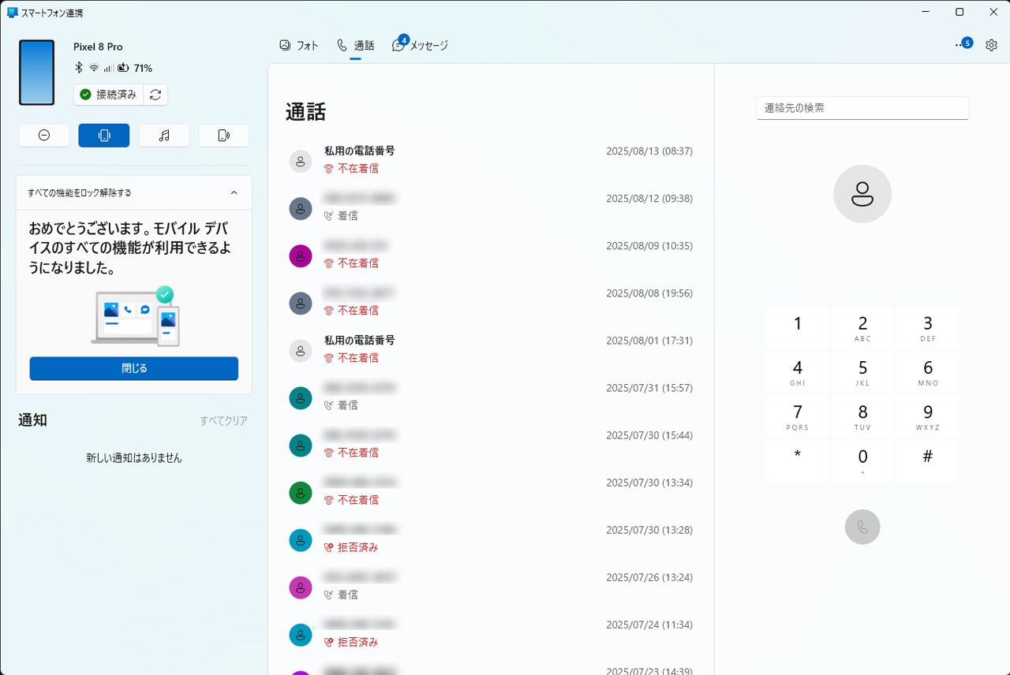
Task: Click the rejected-call icon for 2025/07/30 (13:28)
Action: pos(329,547)
